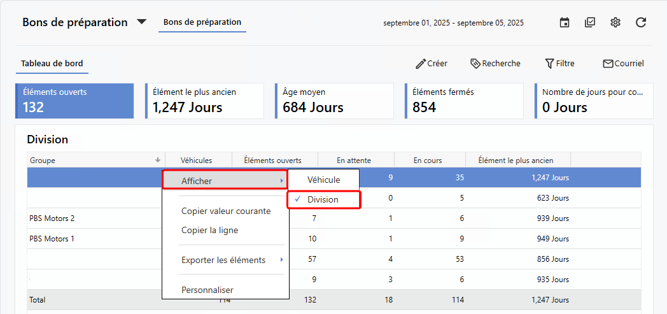The height and width of the screenshot is (314, 667).
Task: Open Recherche search tag button
Action: (495, 64)
